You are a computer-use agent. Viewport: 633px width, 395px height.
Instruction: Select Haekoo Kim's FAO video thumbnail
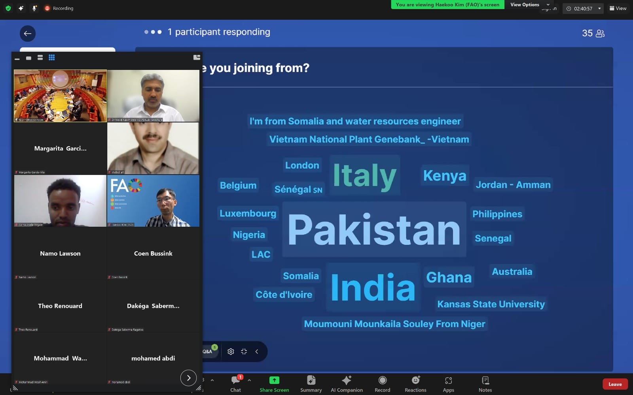click(153, 201)
